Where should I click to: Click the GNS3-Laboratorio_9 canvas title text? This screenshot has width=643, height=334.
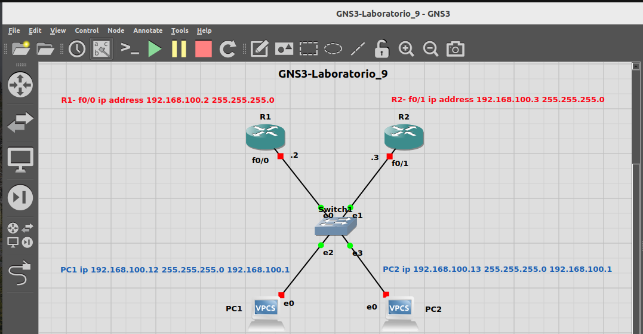pyautogui.click(x=333, y=74)
